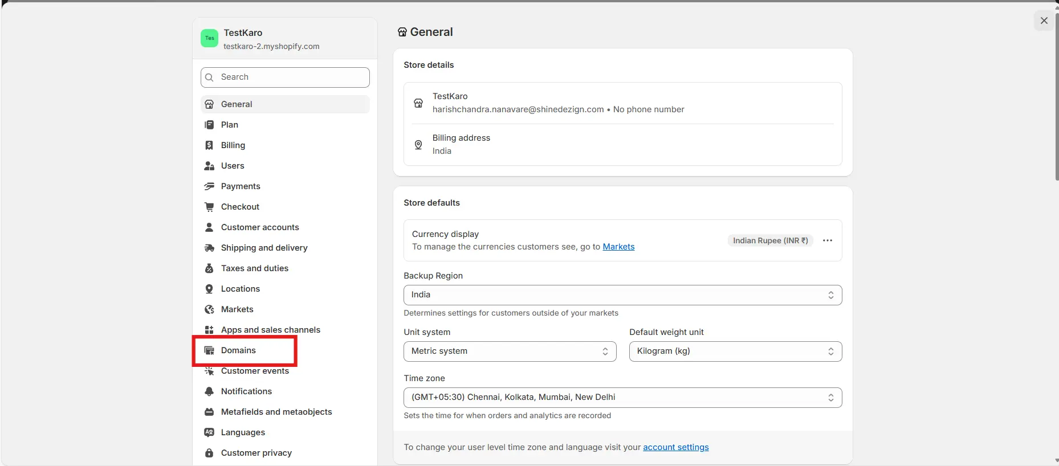Go to Users settings
Screen dimensions: 1059x466
[233, 166]
